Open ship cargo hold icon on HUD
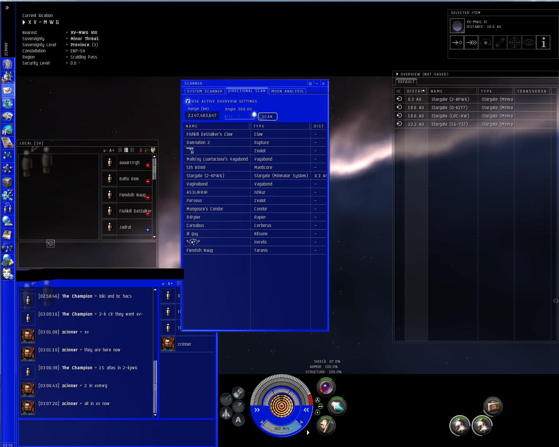 coord(238,392)
